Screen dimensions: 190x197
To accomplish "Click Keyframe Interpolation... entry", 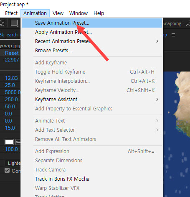I will click(92, 81).
